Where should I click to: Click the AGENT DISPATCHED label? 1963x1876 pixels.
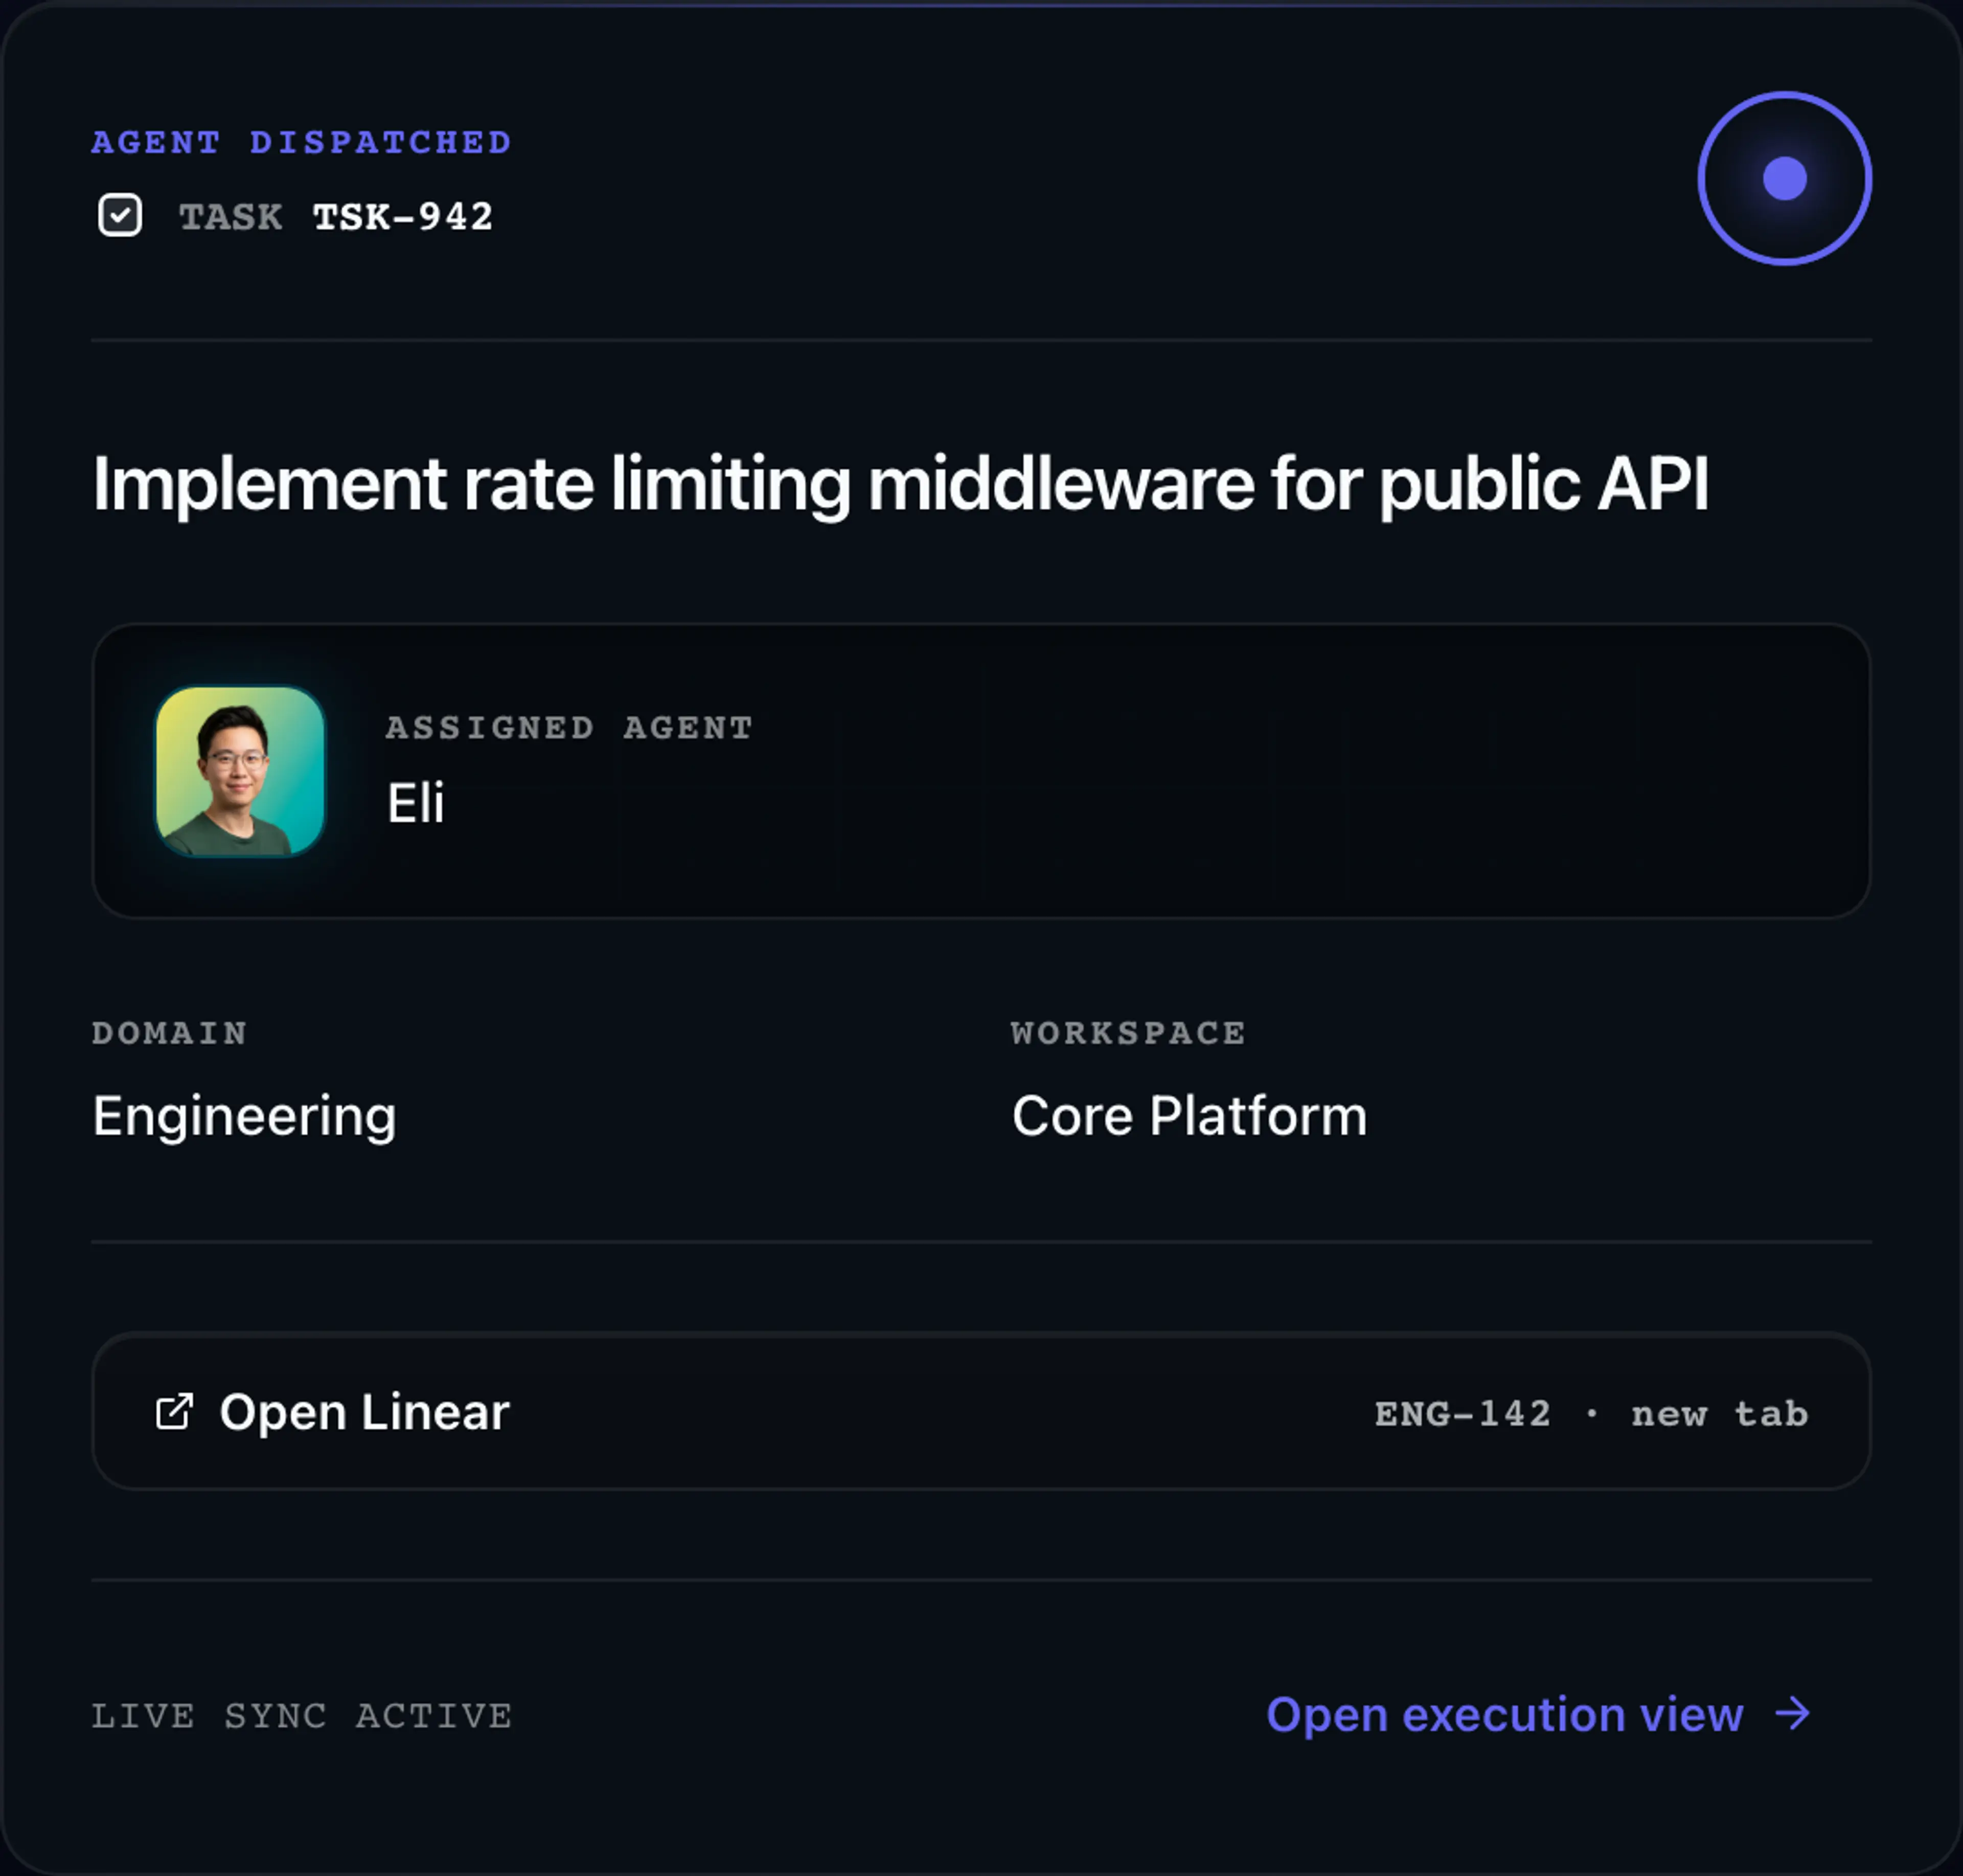[x=301, y=142]
